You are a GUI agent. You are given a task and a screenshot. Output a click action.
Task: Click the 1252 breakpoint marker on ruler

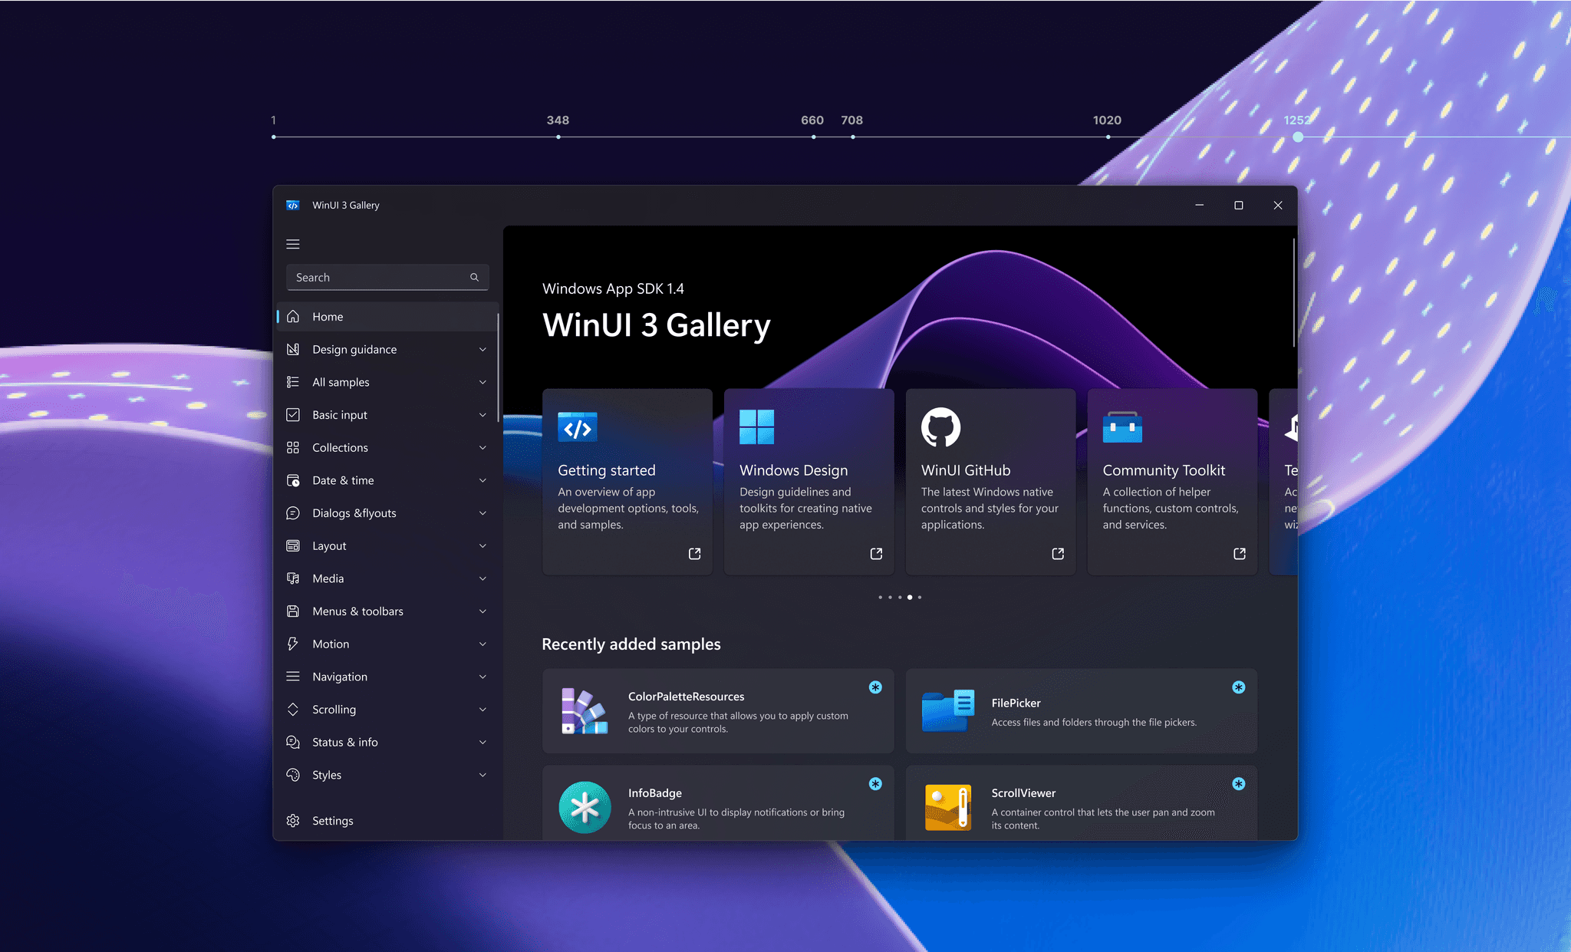[x=1297, y=137]
